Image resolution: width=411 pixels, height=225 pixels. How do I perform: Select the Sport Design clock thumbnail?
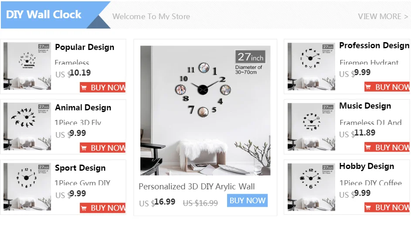pyautogui.click(x=27, y=187)
